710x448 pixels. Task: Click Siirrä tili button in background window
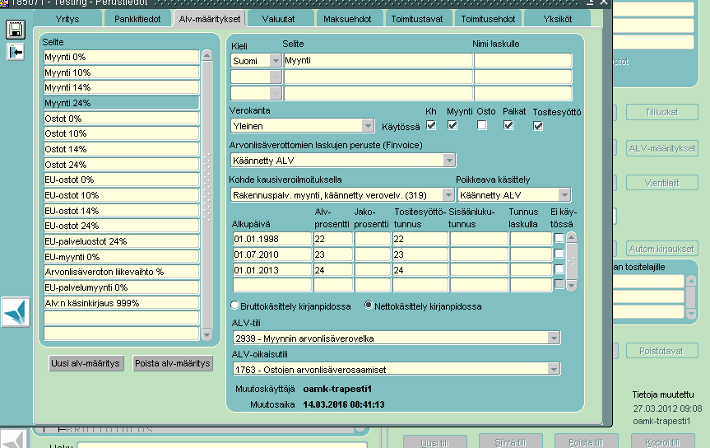coord(511,442)
